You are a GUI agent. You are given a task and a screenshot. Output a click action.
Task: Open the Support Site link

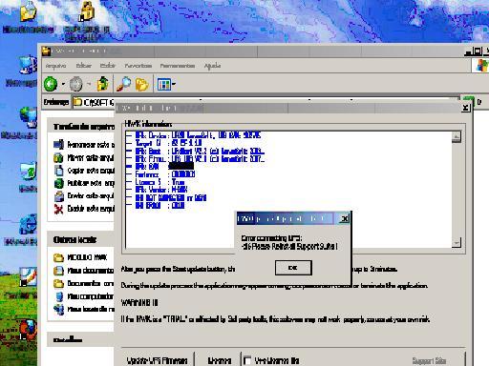[429, 360]
